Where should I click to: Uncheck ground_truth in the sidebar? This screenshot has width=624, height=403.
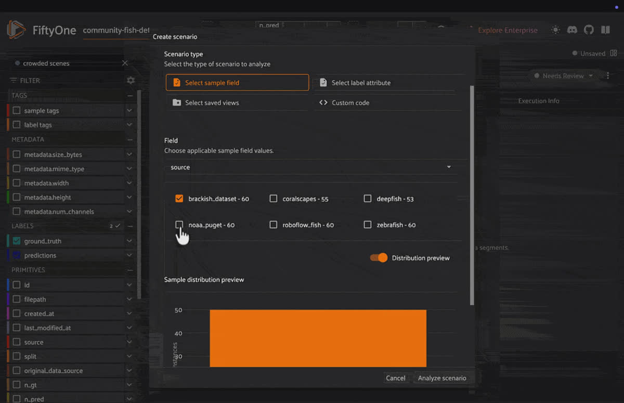(x=17, y=241)
